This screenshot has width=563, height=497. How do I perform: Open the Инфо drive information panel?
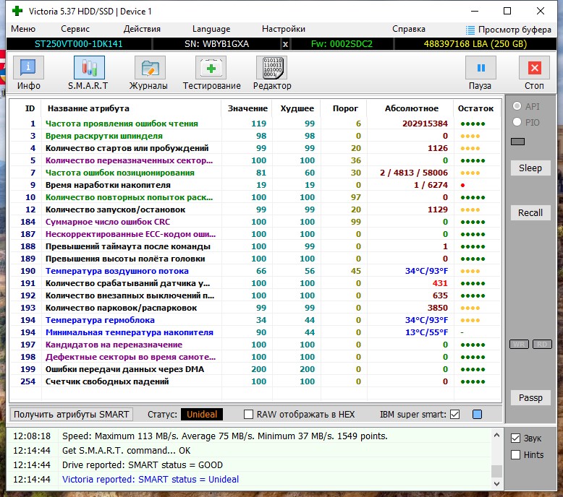tap(28, 68)
